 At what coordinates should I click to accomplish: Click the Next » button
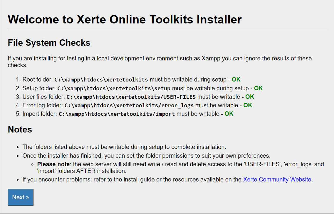tap(21, 197)
